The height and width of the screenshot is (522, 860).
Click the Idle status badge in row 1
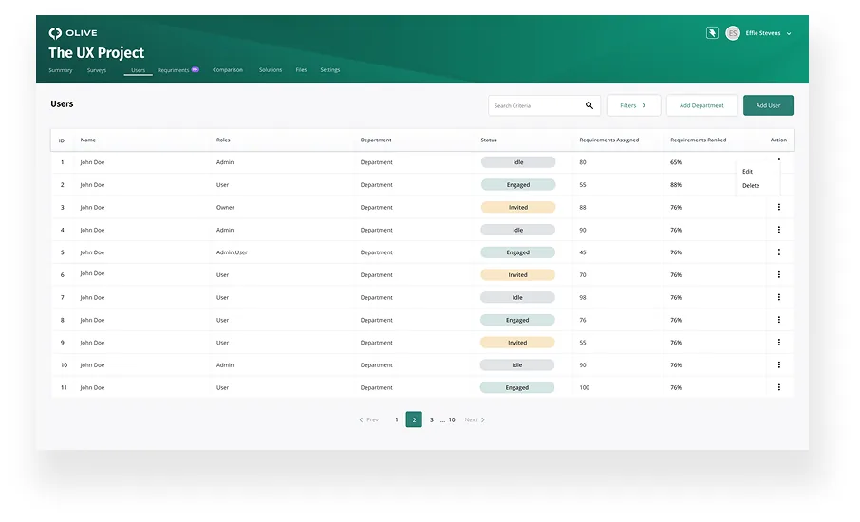(518, 162)
